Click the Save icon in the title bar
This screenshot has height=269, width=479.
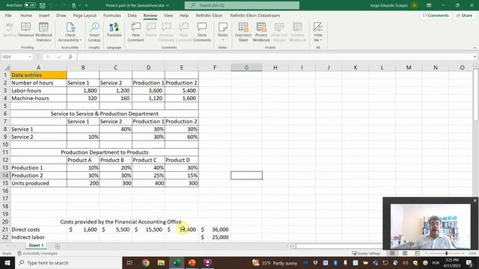[43, 5]
